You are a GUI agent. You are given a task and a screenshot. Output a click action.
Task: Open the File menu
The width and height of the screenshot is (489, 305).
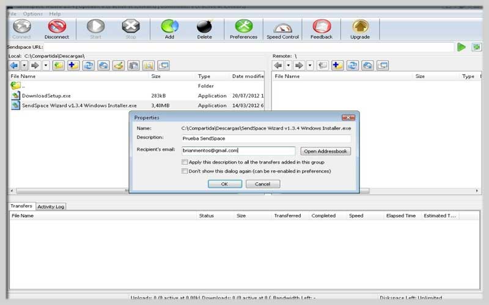click(12, 13)
